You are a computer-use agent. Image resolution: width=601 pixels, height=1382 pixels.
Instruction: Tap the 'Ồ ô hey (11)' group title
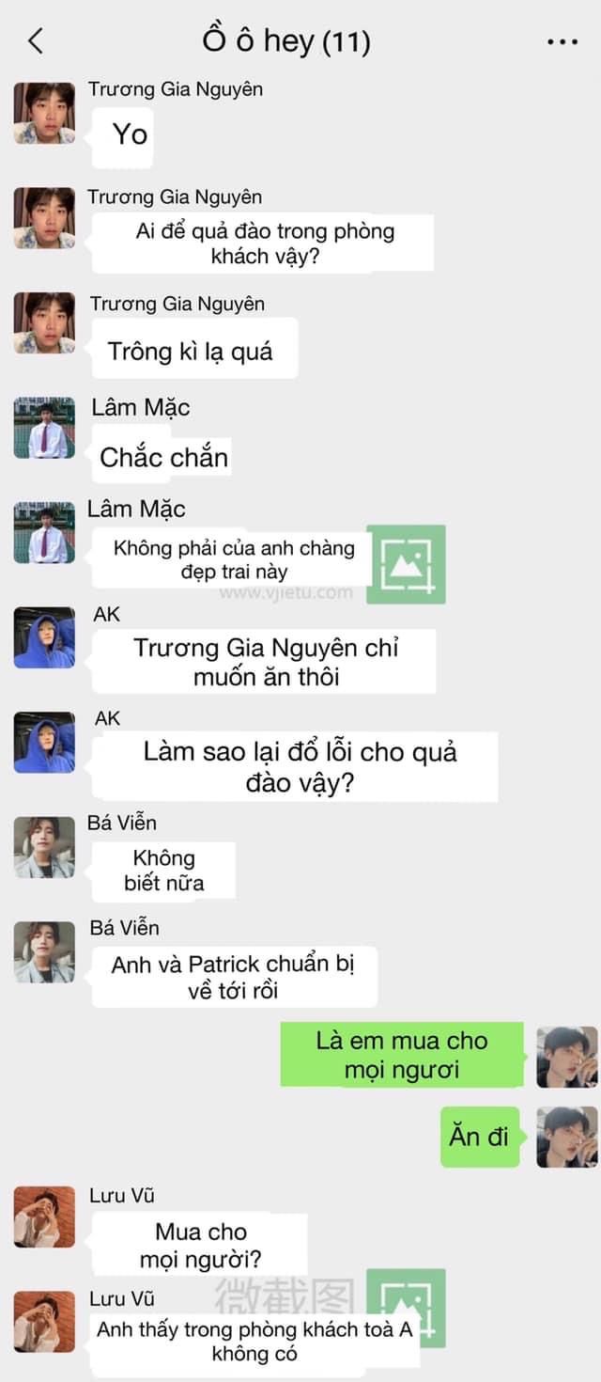coord(286,40)
